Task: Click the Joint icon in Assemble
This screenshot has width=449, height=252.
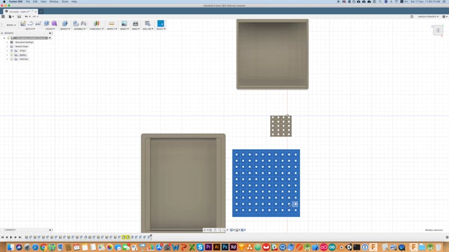Action: pyautogui.click(x=84, y=24)
